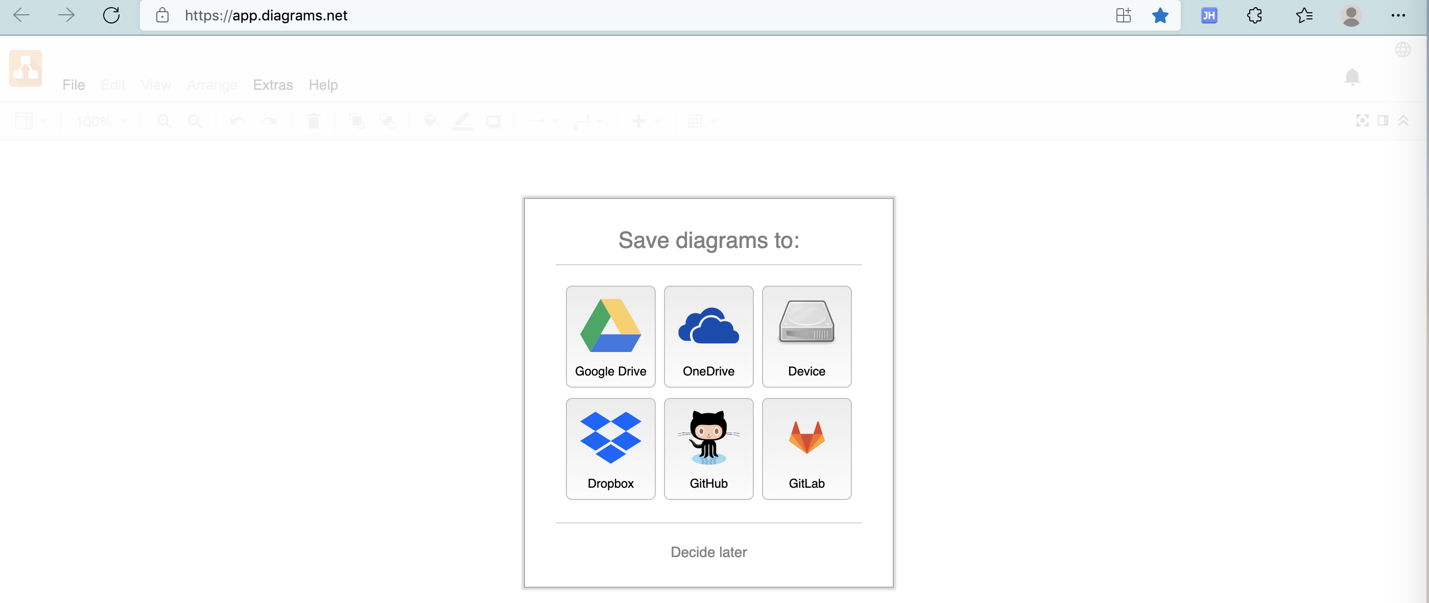Open notifications bell icon
The width and height of the screenshot is (1429, 603).
point(1352,77)
